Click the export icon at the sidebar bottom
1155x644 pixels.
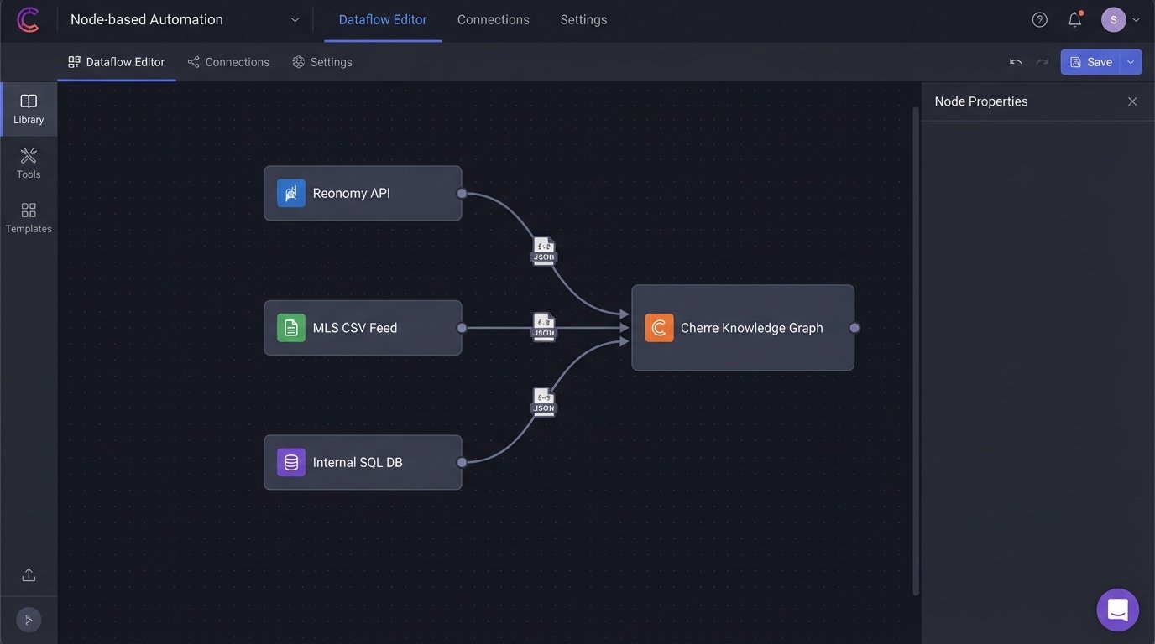28,574
